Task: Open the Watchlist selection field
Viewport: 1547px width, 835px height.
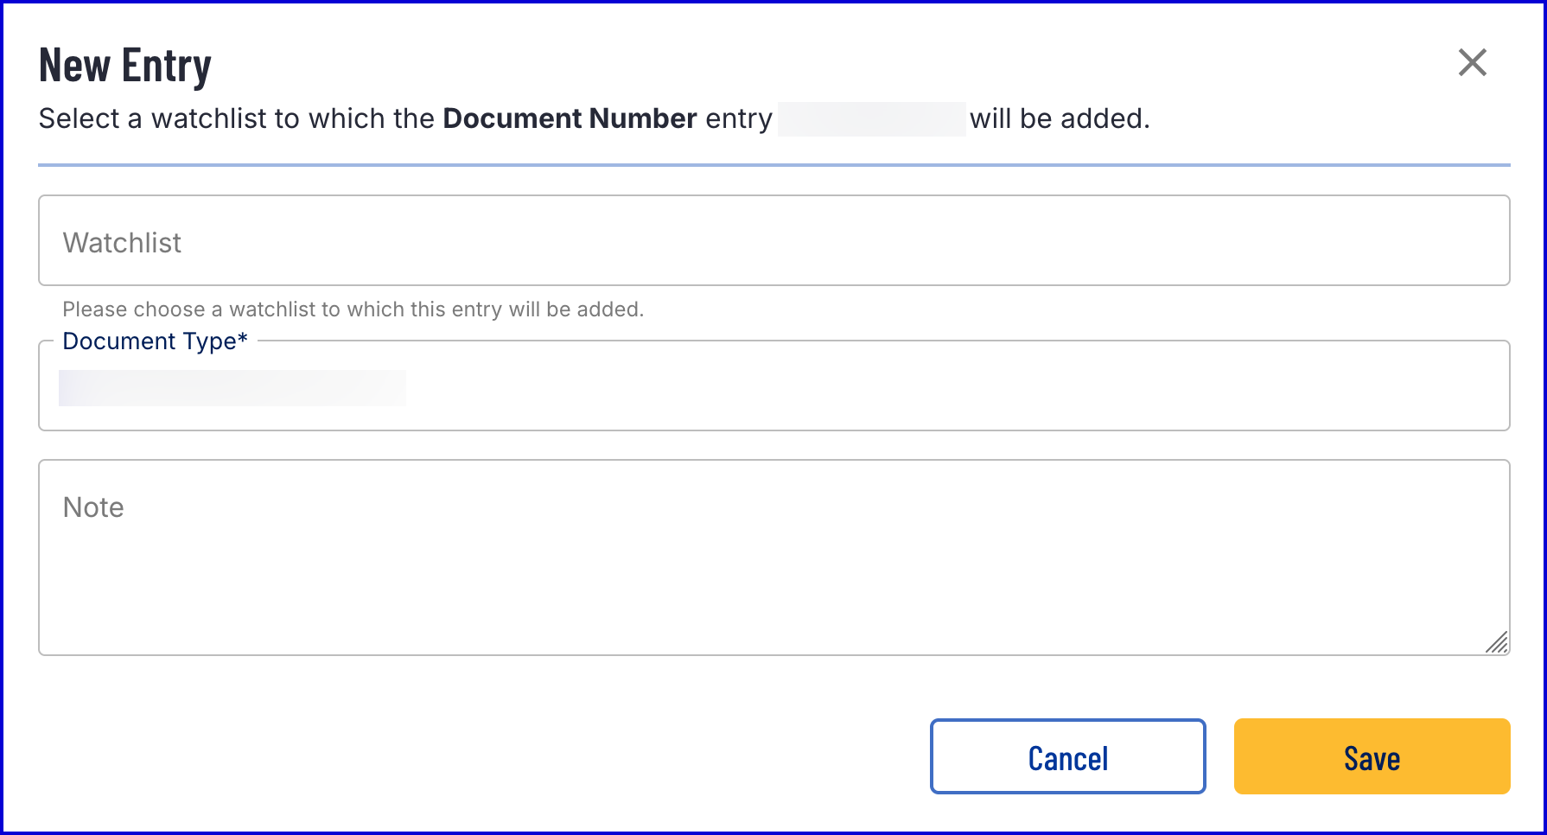Action: coord(773,240)
